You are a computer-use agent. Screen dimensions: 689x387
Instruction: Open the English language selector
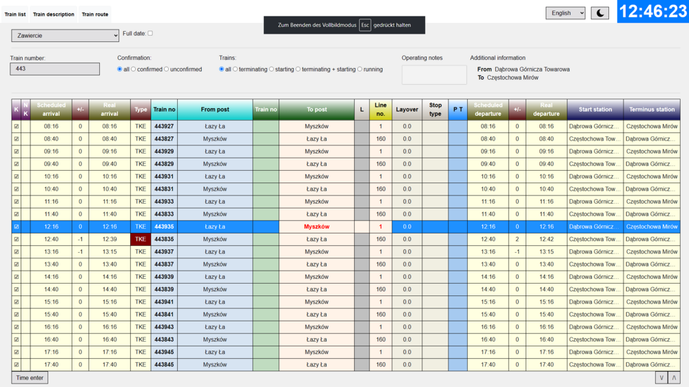click(565, 13)
